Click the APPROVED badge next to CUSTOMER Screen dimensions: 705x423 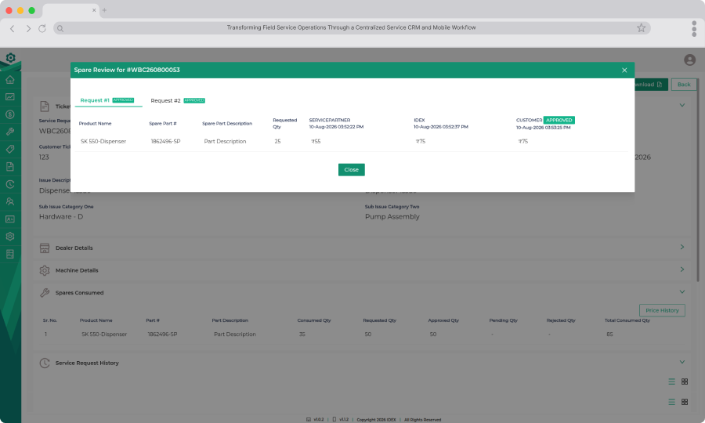click(x=559, y=120)
